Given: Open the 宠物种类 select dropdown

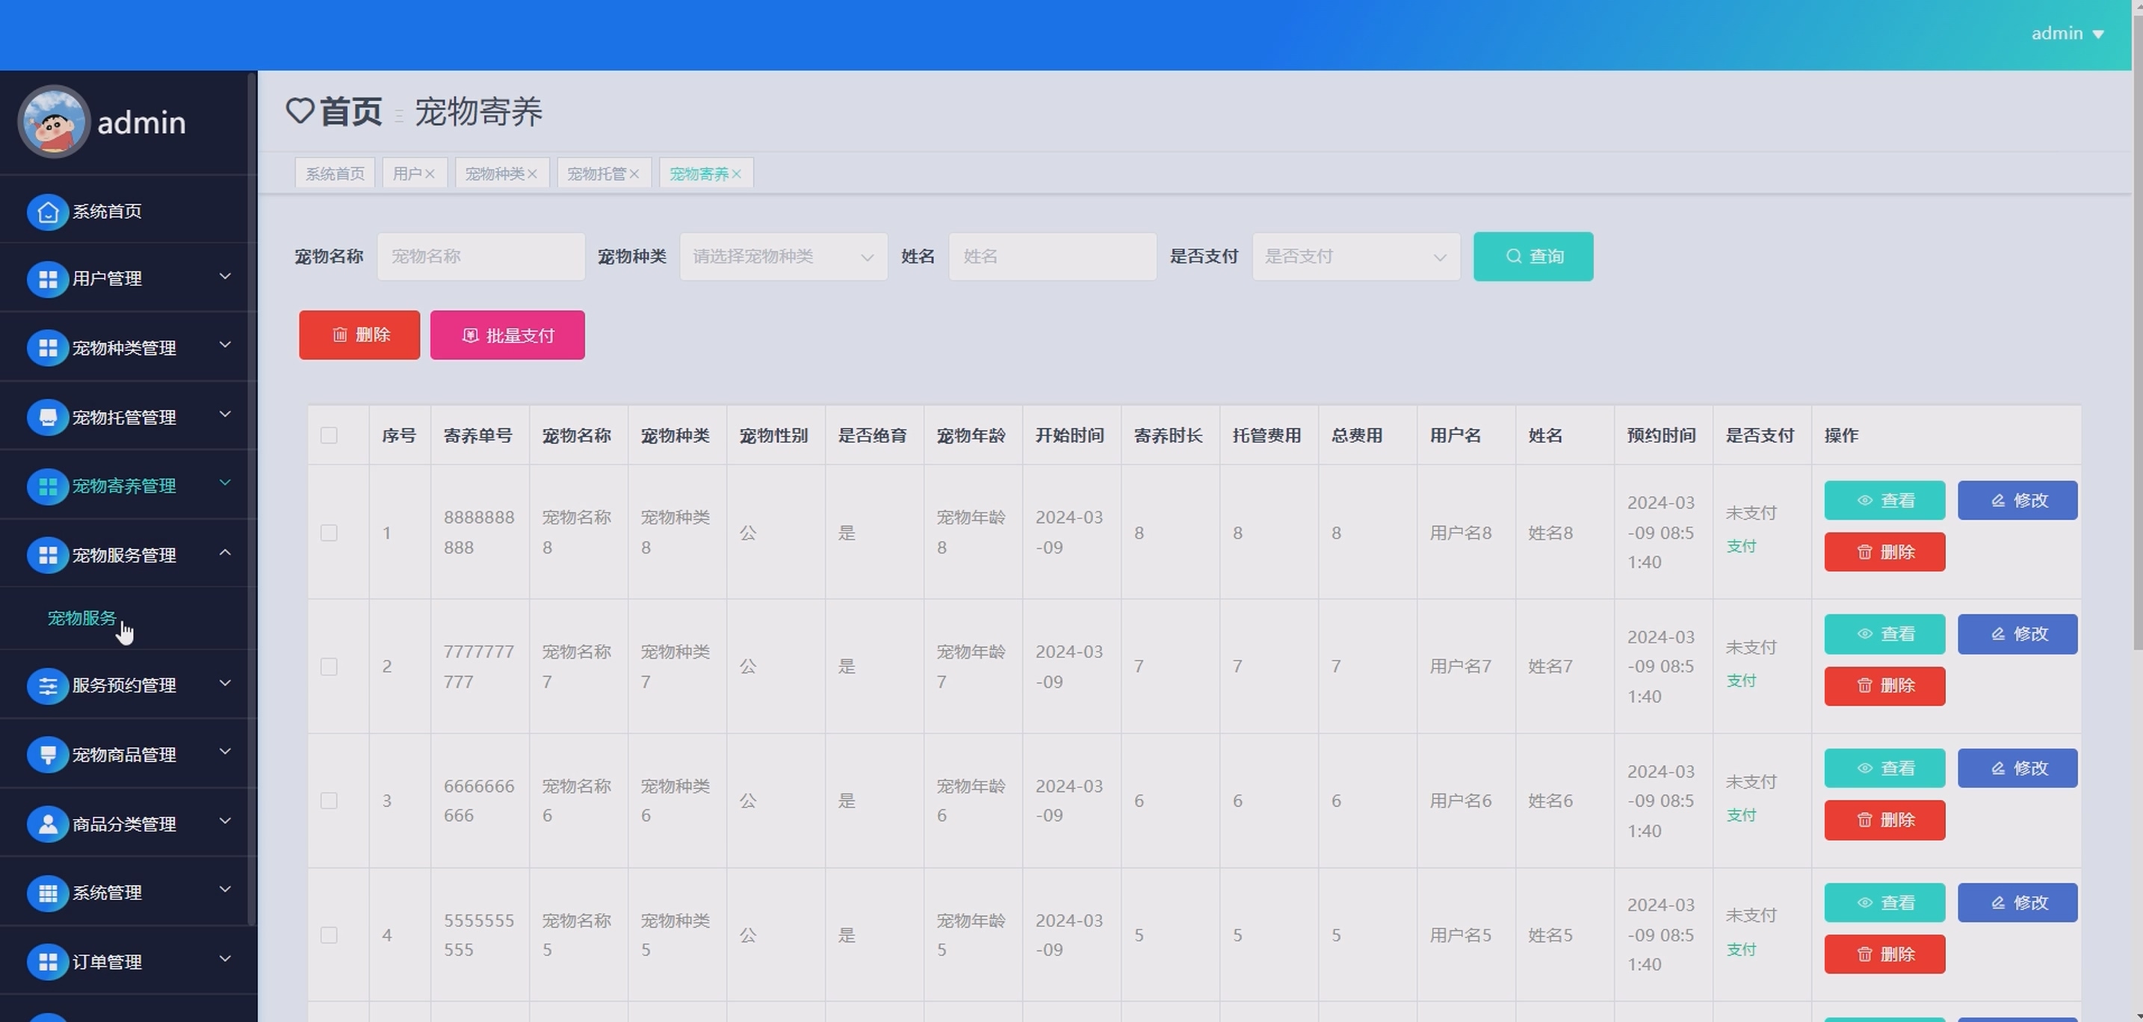Looking at the screenshot, I should click(784, 256).
